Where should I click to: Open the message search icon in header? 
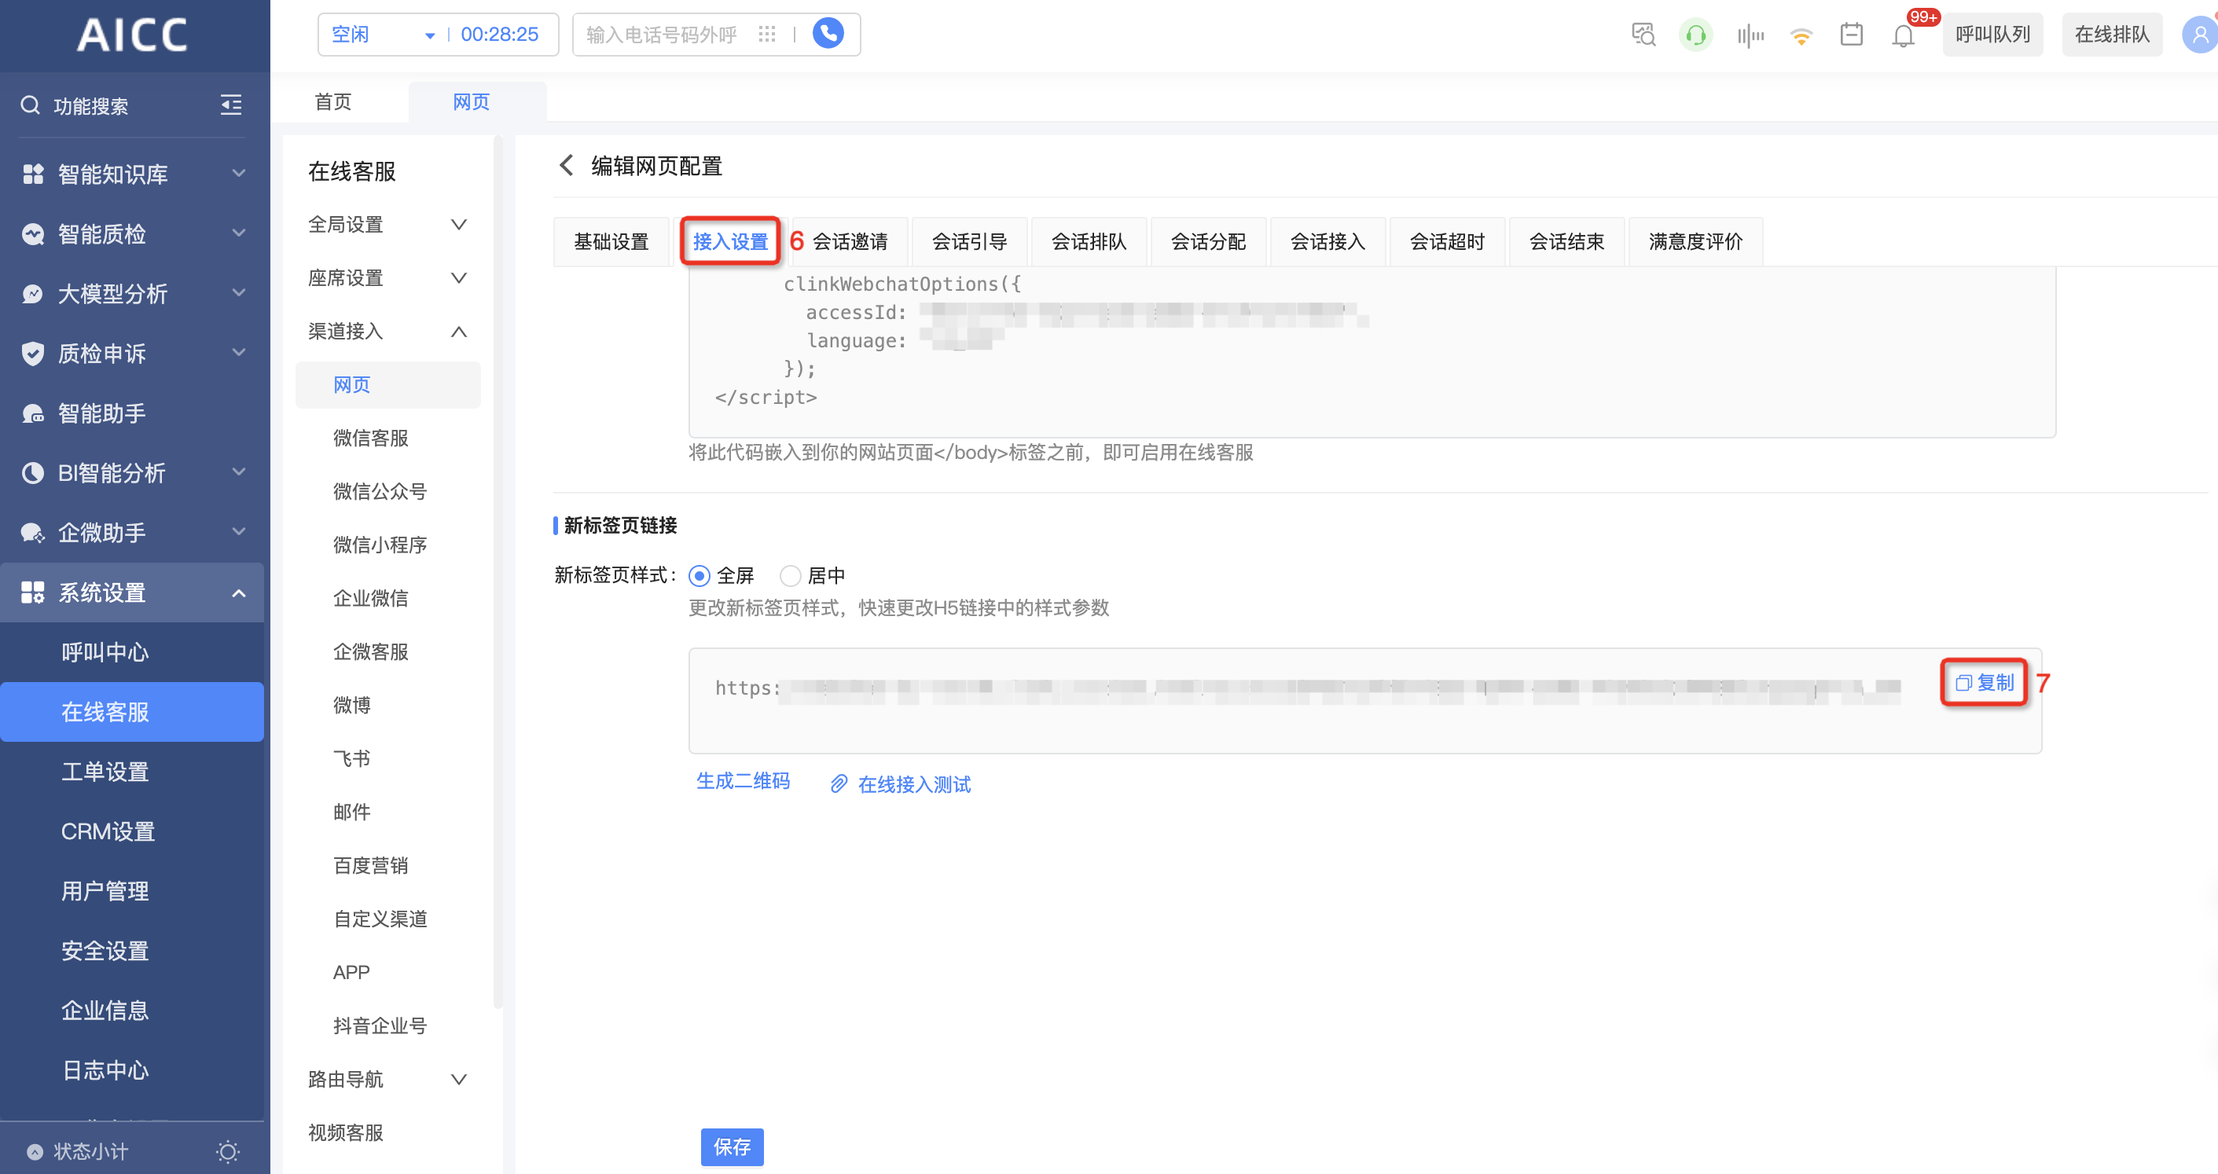[1643, 35]
